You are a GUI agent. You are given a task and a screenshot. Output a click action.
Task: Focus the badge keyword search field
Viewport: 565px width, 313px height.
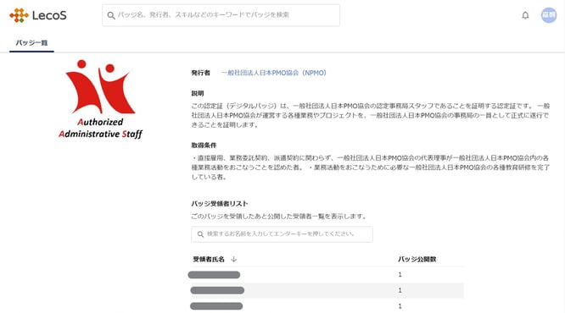[x=221, y=15]
